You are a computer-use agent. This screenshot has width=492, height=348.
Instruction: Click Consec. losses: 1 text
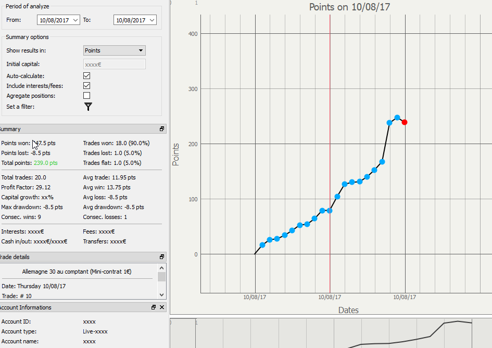pyautogui.click(x=105, y=217)
